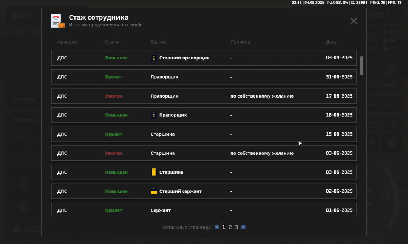Click Старший прапорщик rank insignia icon
Image resolution: width=408 pixels, height=244 pixels.
tap(154, 58)
